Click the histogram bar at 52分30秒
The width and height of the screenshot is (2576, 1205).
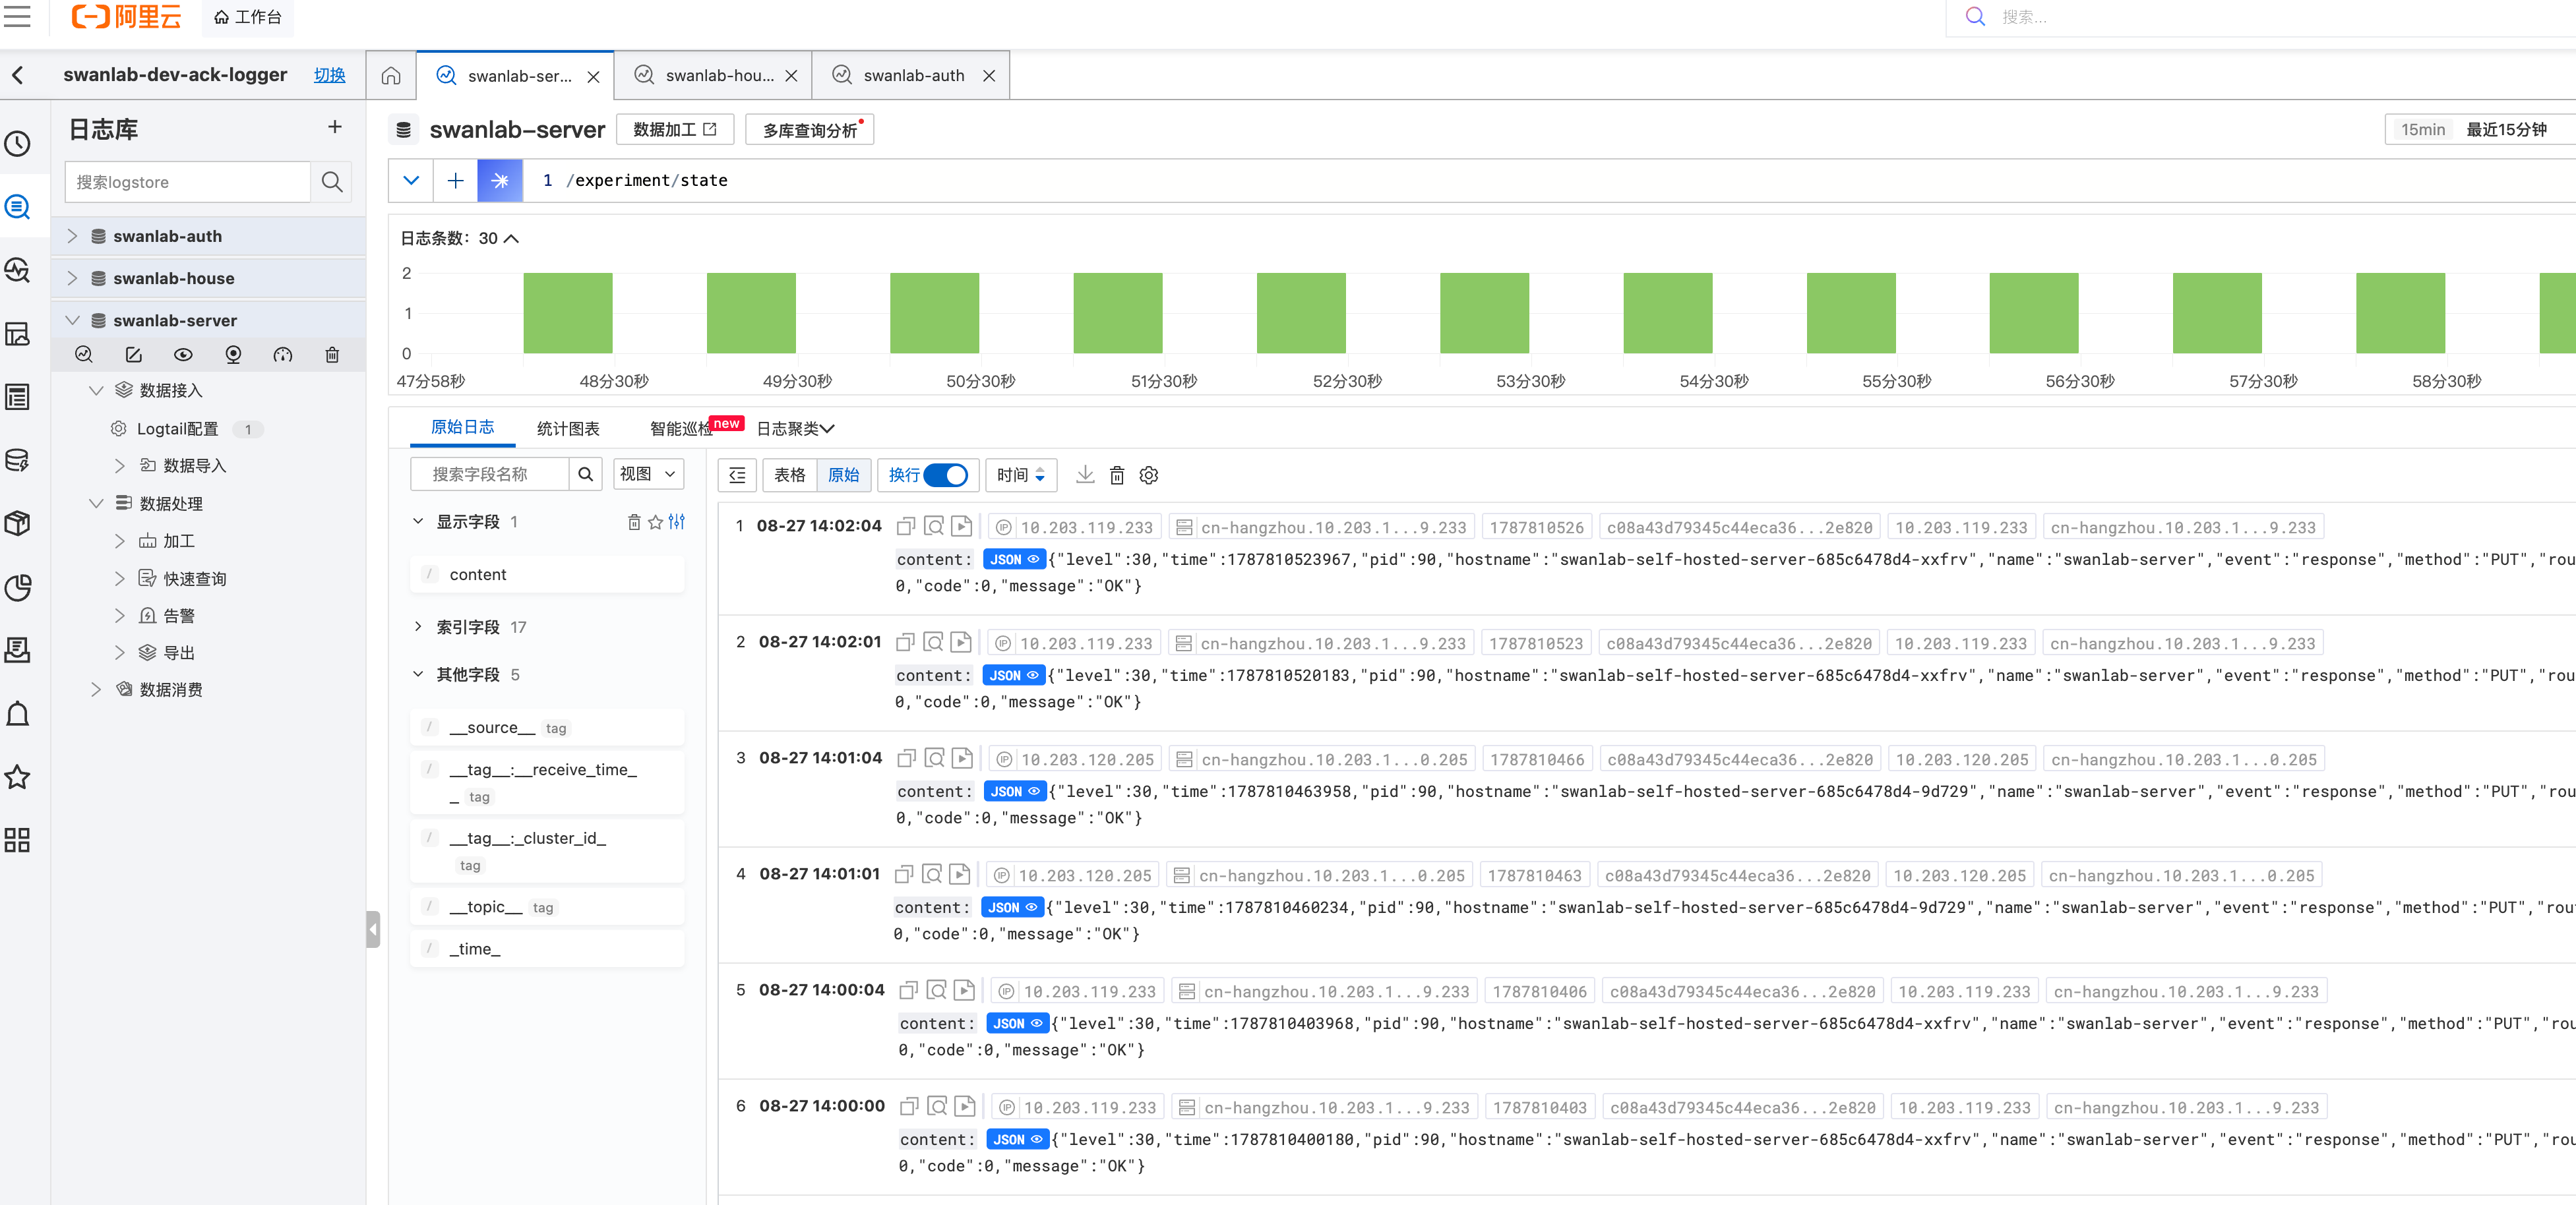coord(1301,312)
